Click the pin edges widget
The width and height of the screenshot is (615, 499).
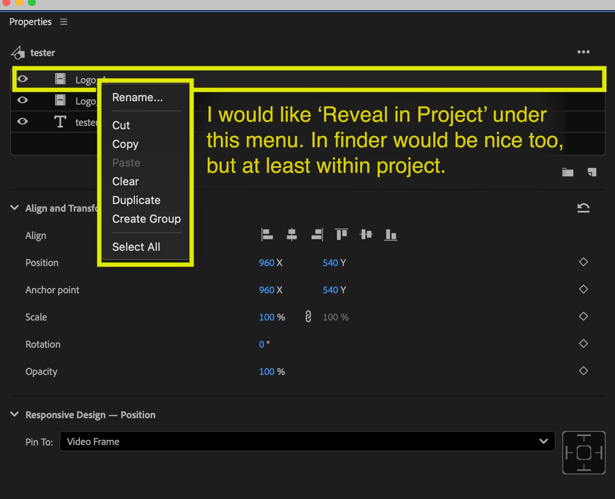584,453
